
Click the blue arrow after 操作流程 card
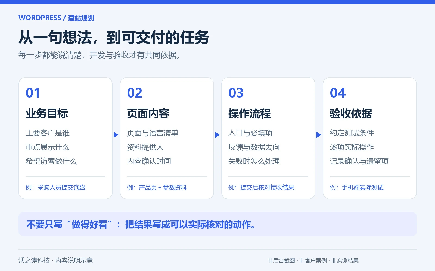(x=319, y=135)
